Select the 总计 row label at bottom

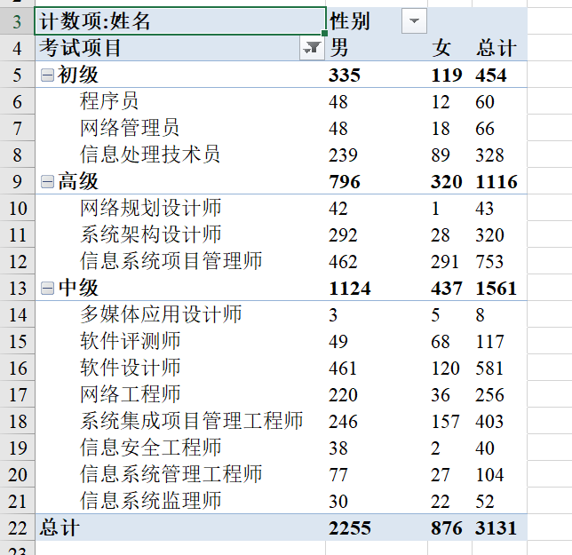click(x=60, y=527)
